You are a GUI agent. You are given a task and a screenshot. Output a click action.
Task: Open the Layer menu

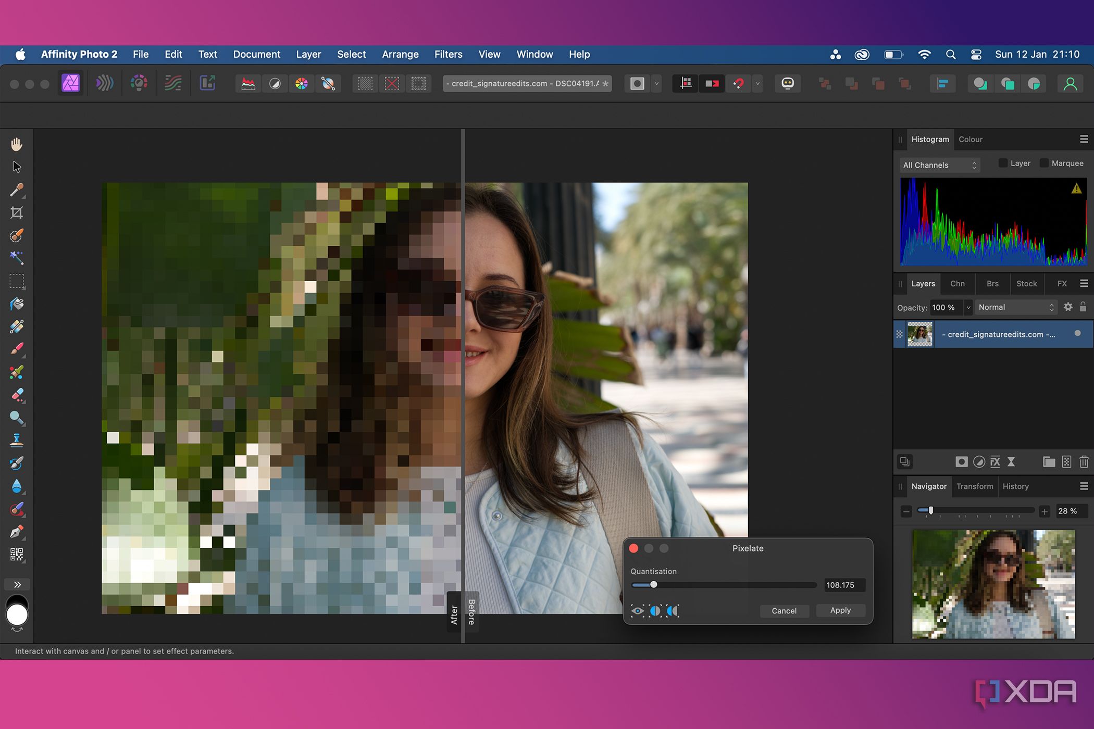coord(308,54)
